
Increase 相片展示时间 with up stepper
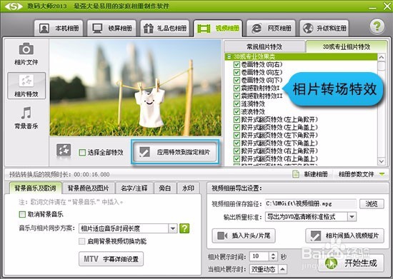coord(273,254)
